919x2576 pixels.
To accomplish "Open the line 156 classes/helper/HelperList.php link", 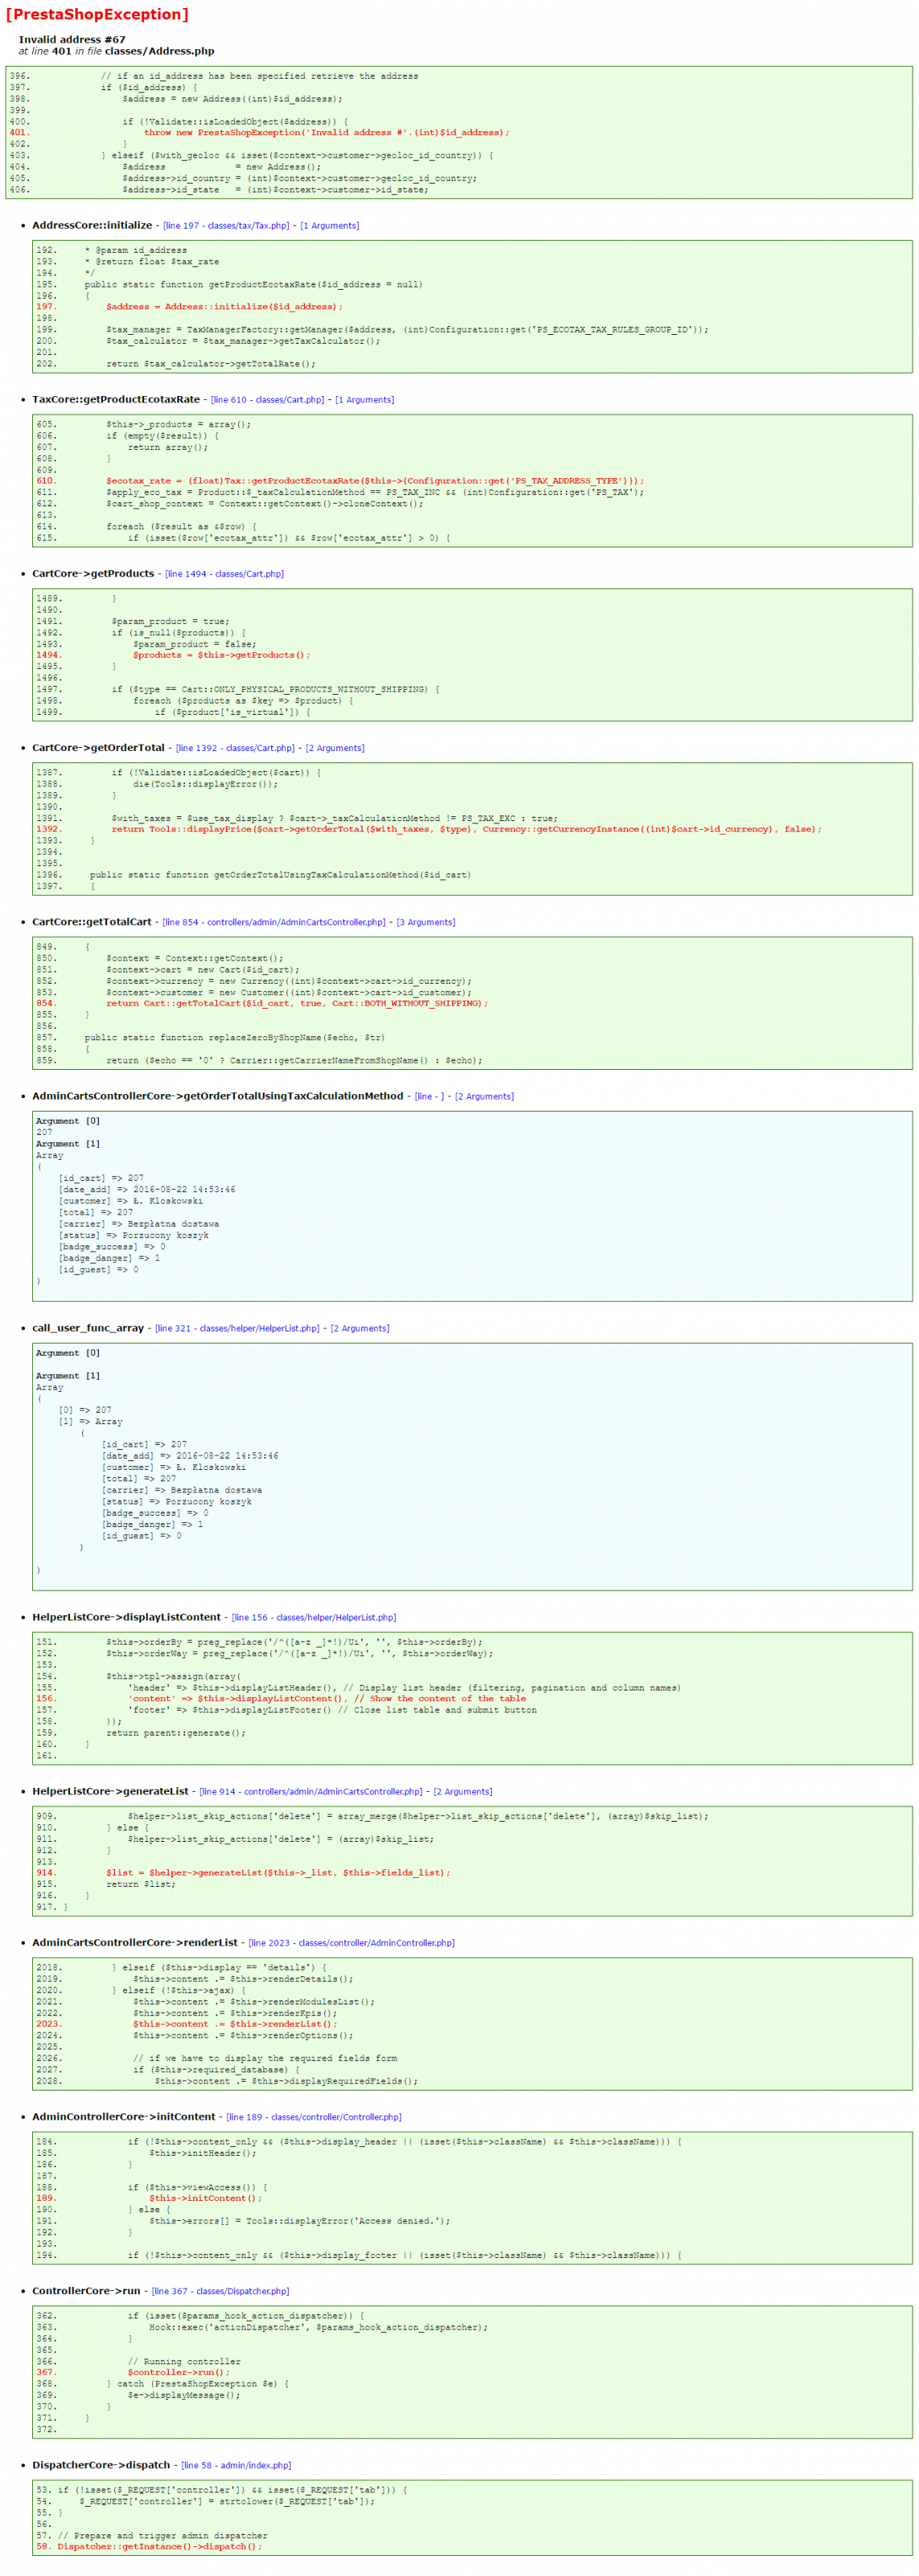I will (314, 1617).
